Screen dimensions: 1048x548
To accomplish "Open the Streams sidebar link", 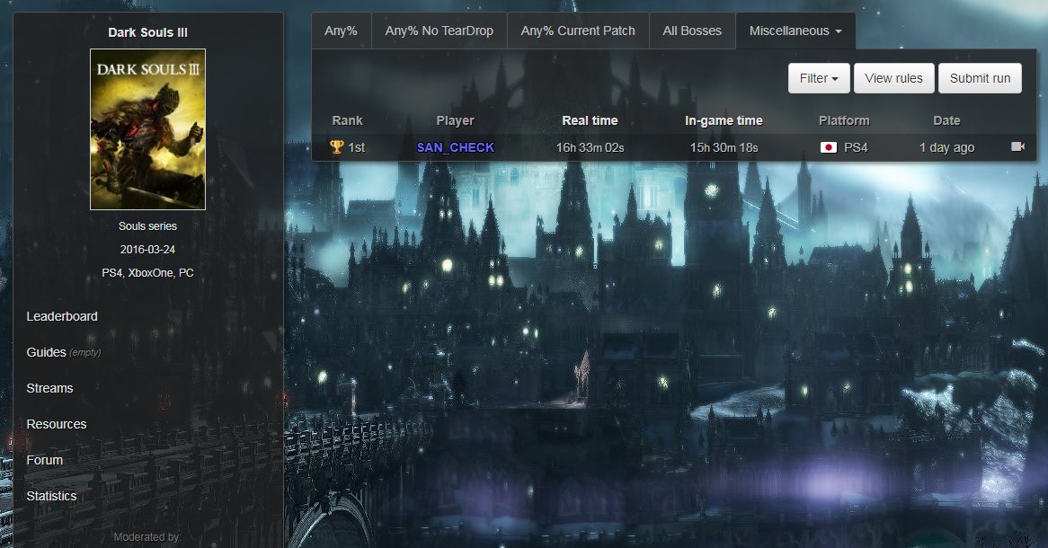I will pos(49,388).
